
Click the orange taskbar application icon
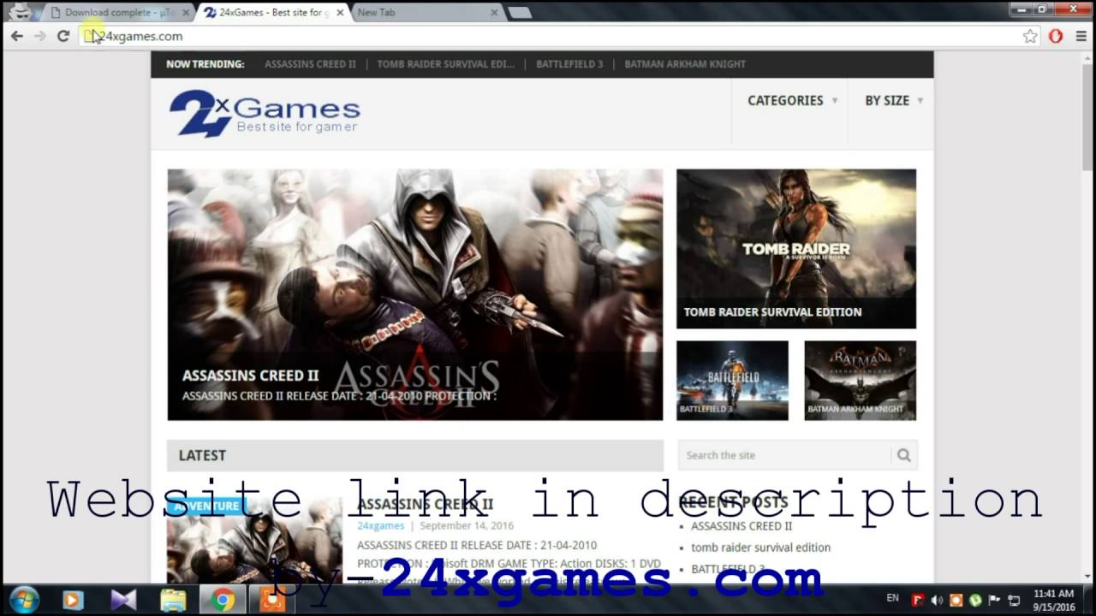pyautogui.click(x=272, y=601)
